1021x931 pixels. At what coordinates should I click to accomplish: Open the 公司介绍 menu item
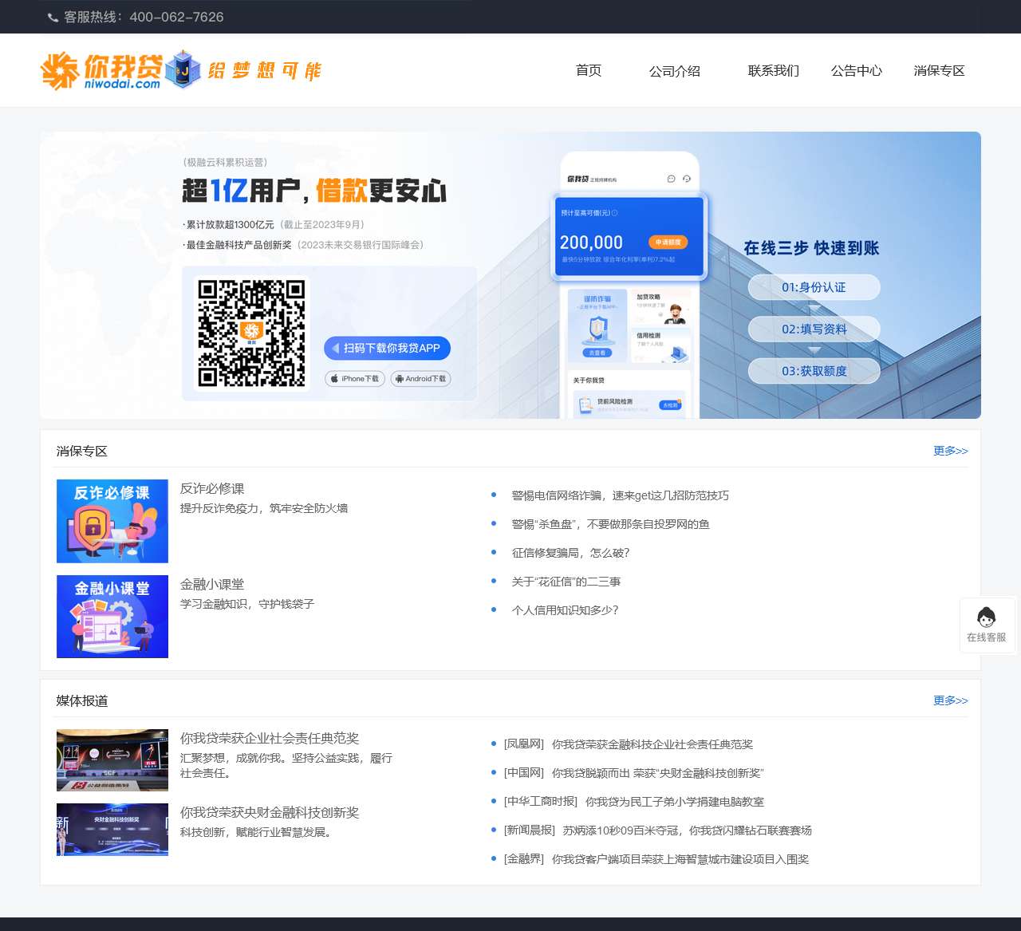point(675,71)
